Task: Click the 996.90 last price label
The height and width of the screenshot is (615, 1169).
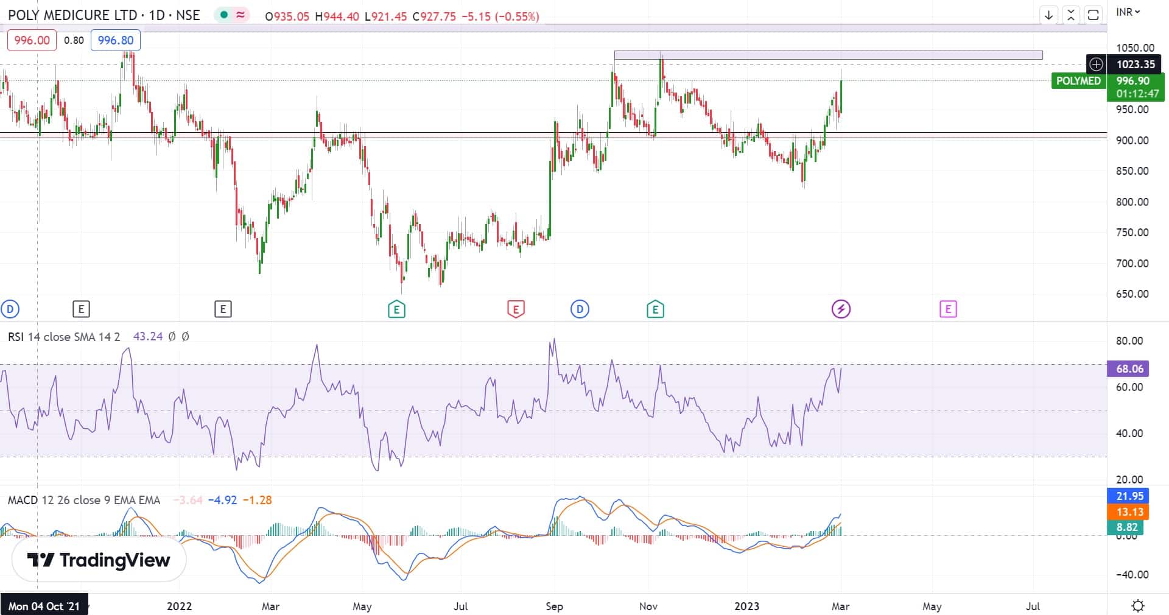Action: point(1133,81)
